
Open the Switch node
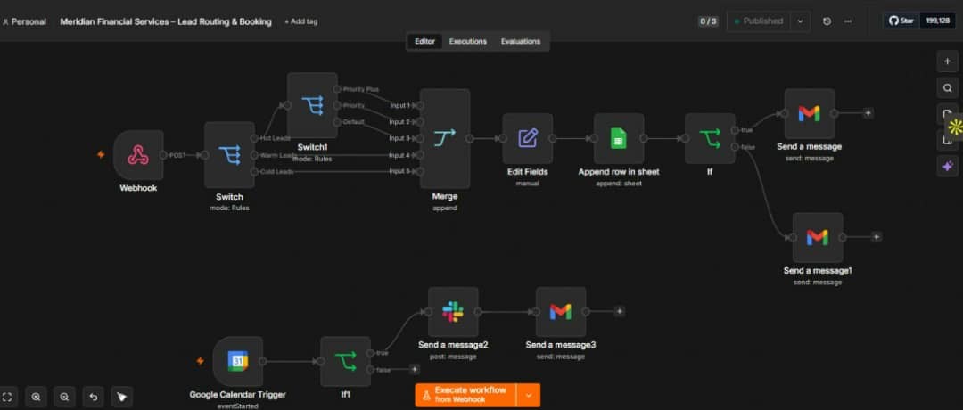tap(229, 155)
